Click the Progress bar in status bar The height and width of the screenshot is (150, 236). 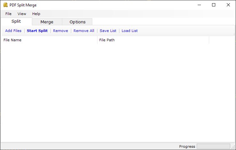pyautogui.click(x=213, y=146)
